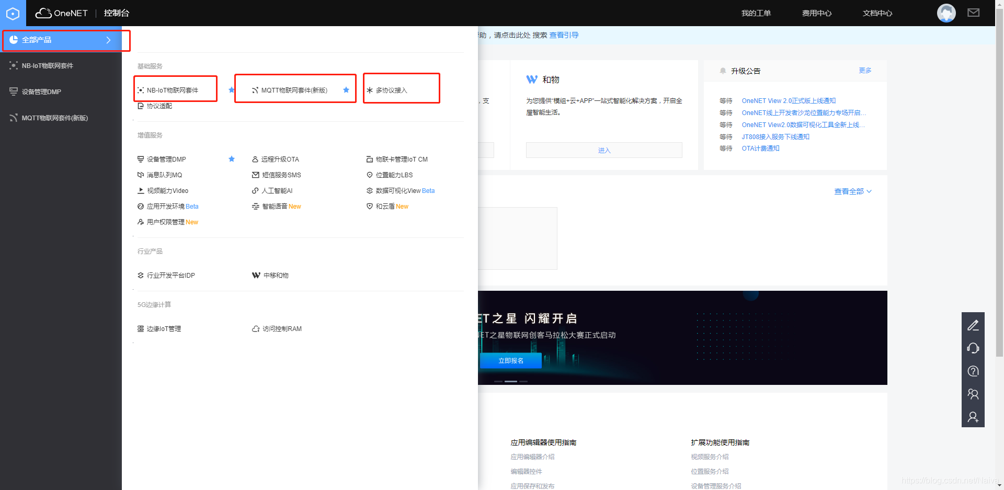Viewport: 1004px width, 490px height.
Task: Click the question mark help icon
Action: [973, 371]
